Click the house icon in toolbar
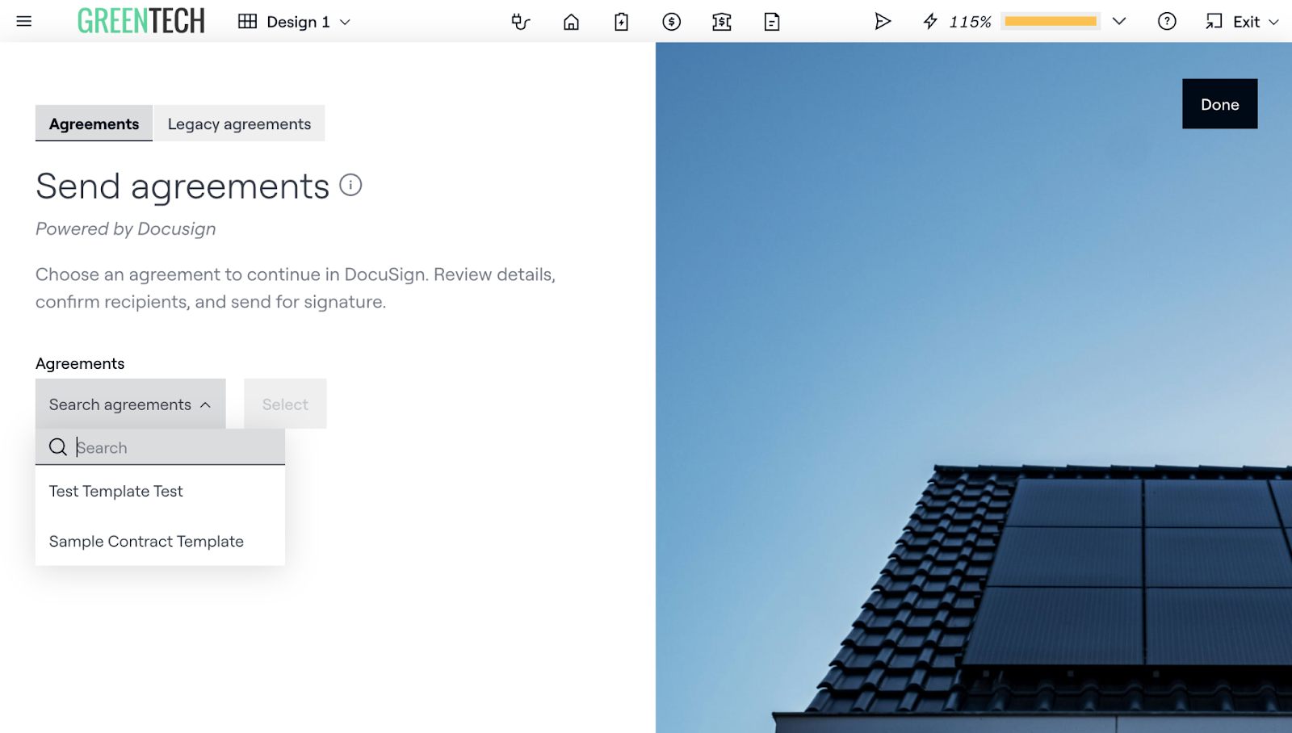1292x733 pixels. point(571,22)
